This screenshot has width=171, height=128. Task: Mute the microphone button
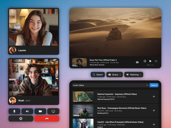click(14, 111)
